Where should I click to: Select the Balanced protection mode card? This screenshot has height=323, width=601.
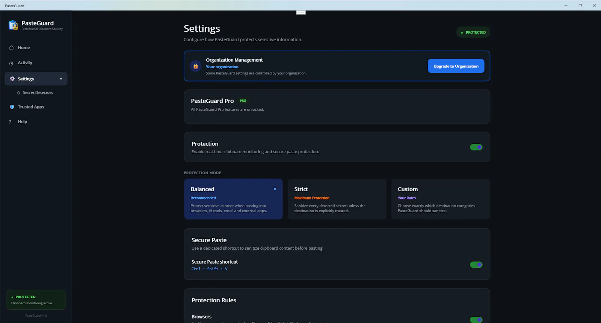point(233,199)
